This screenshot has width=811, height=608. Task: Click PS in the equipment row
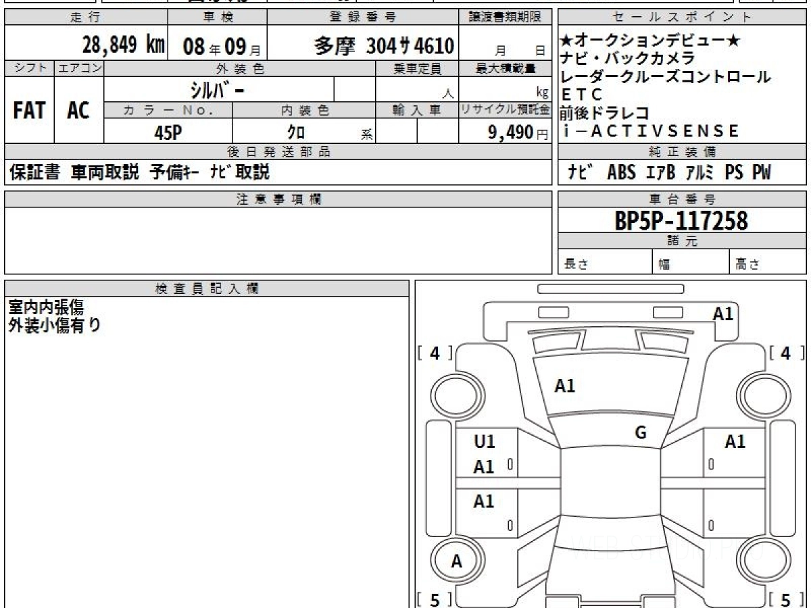click(734, 173)
